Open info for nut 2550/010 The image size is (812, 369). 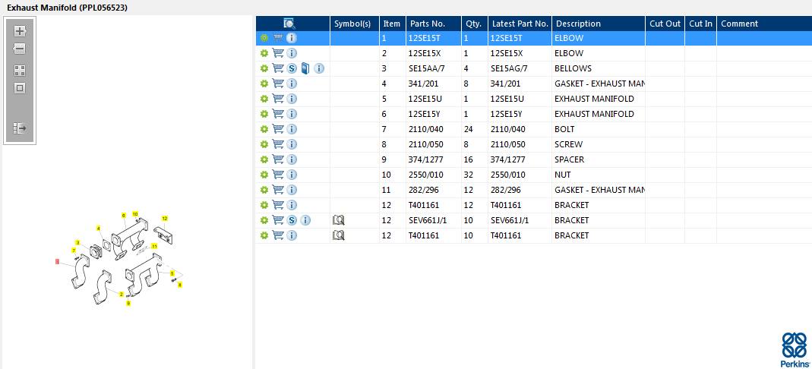coord(292,175)
